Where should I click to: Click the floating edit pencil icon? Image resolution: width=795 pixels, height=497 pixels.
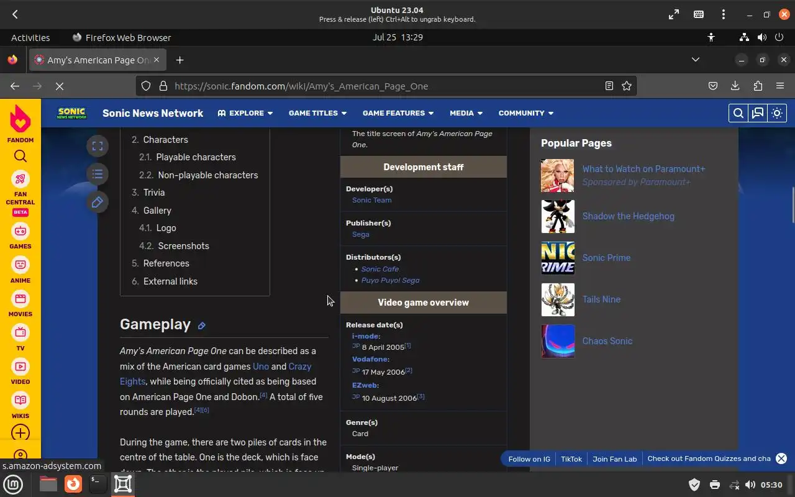tap(98, 202)
